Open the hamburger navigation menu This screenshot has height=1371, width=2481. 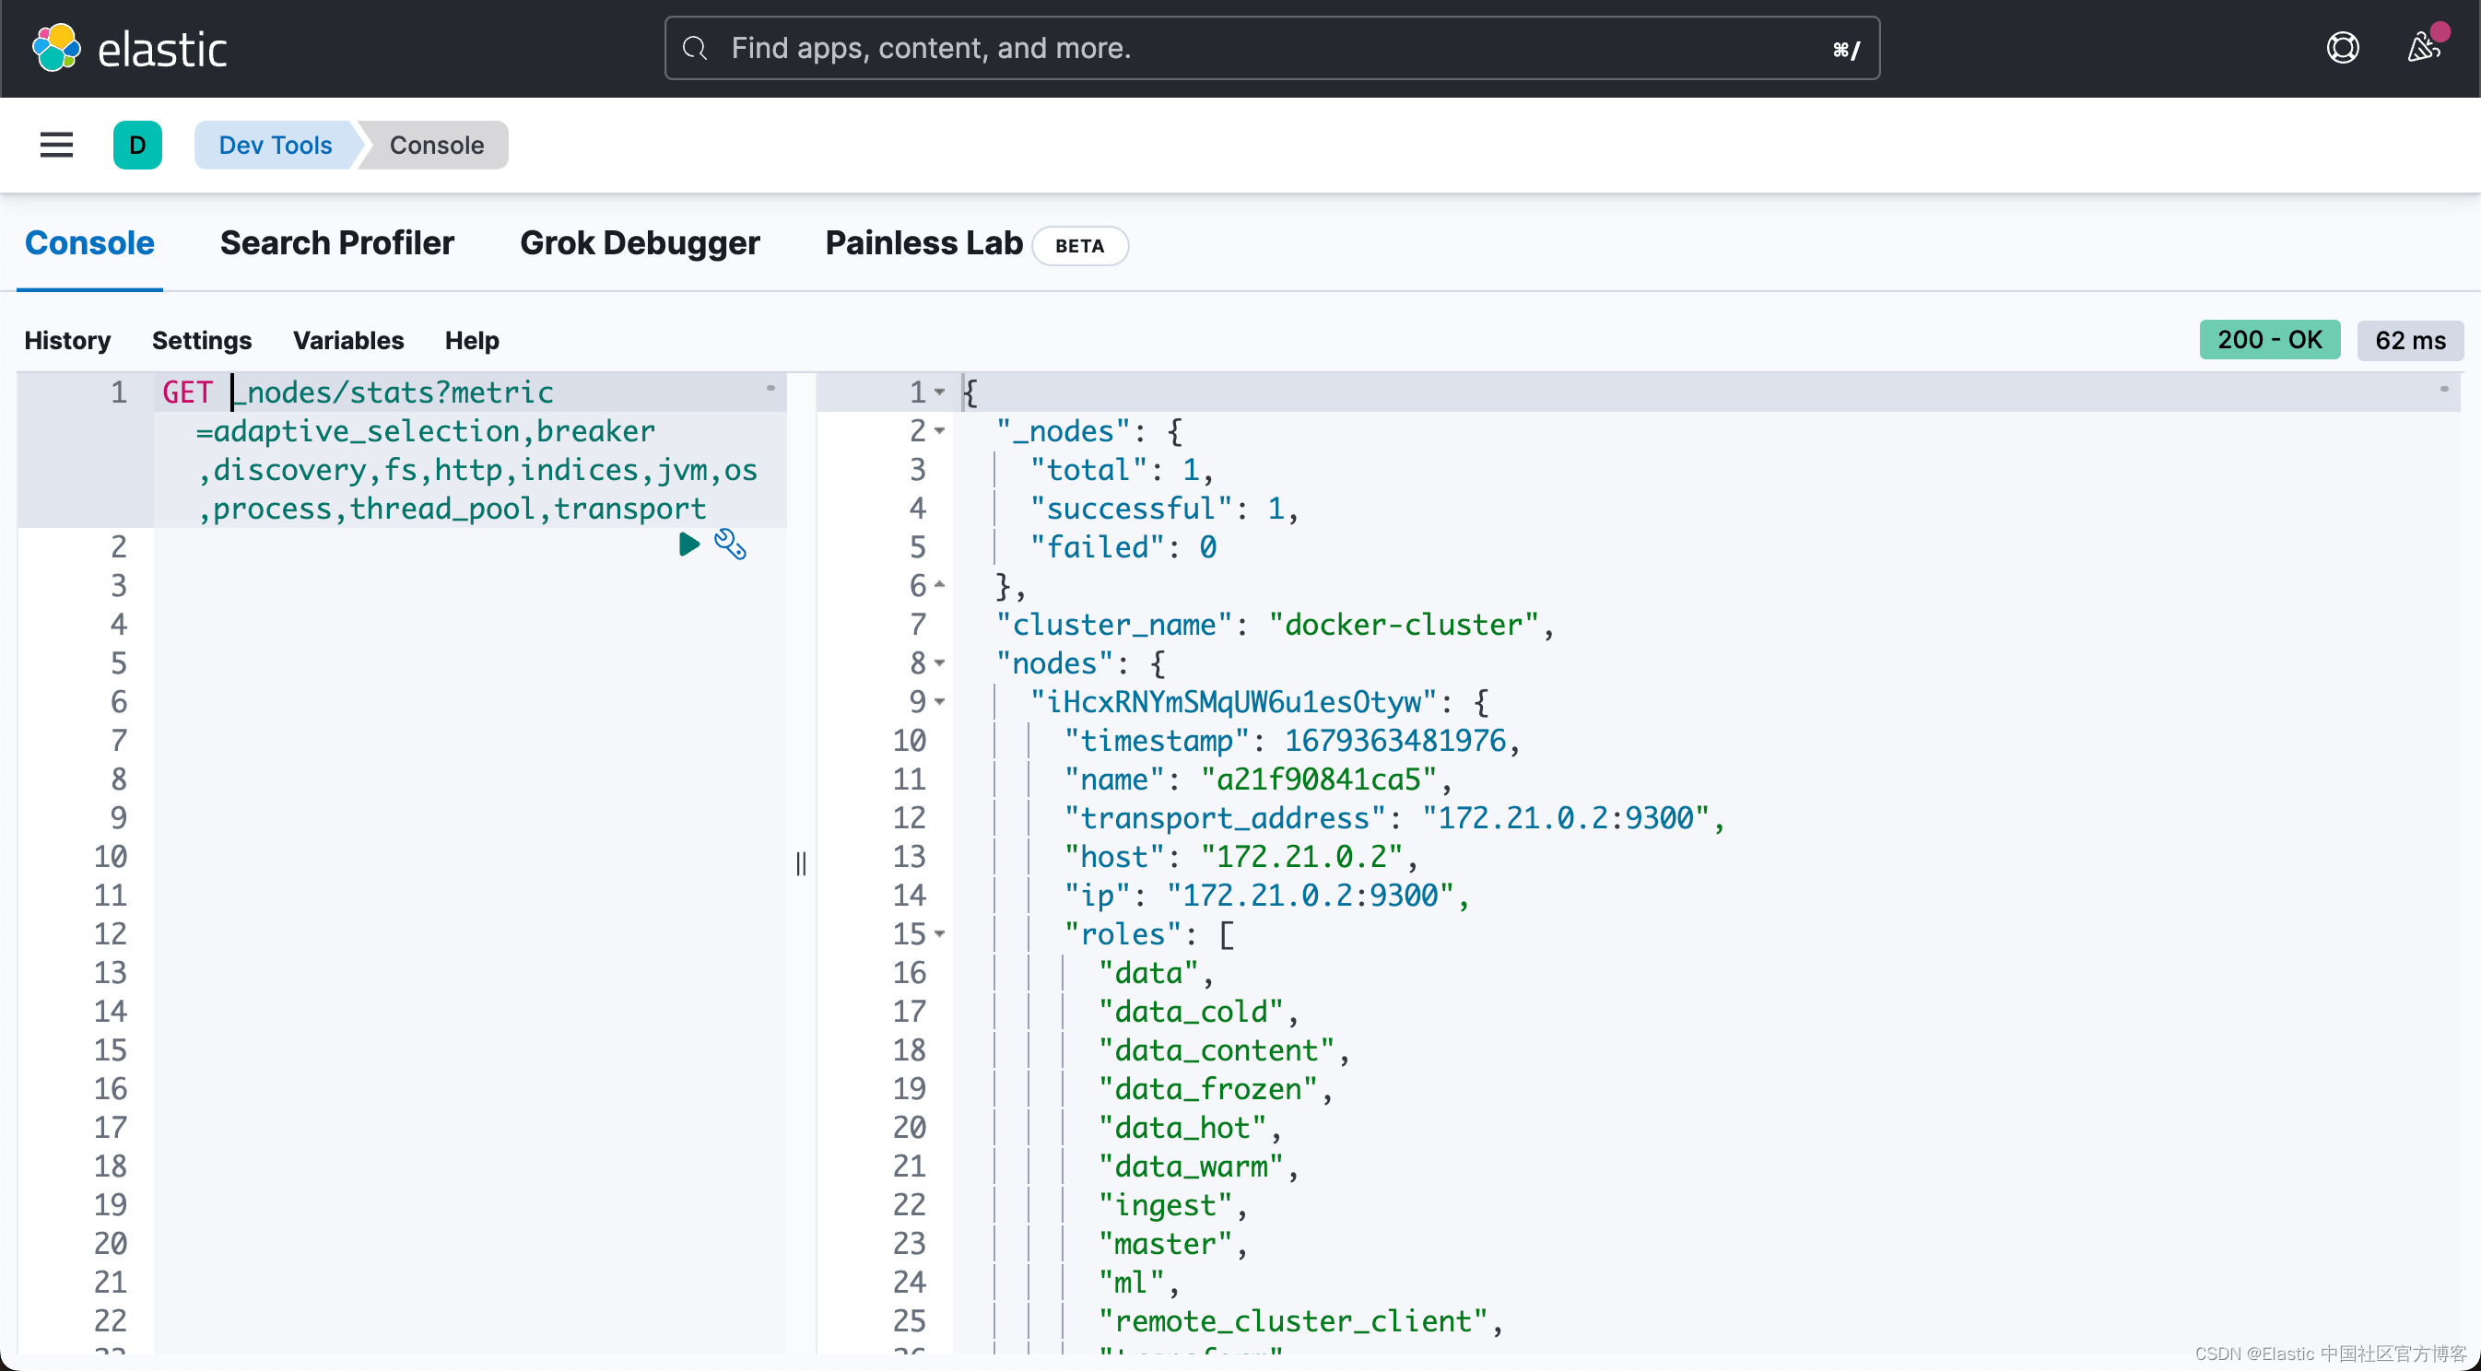(57, 146)
